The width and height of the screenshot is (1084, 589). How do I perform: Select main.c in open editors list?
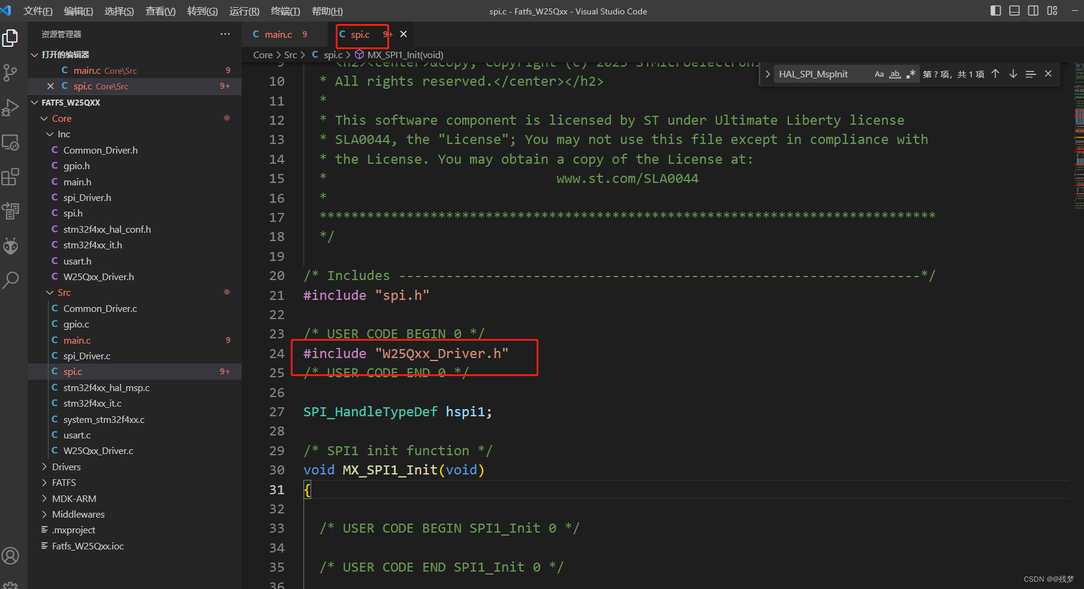[x=135, y=70]
